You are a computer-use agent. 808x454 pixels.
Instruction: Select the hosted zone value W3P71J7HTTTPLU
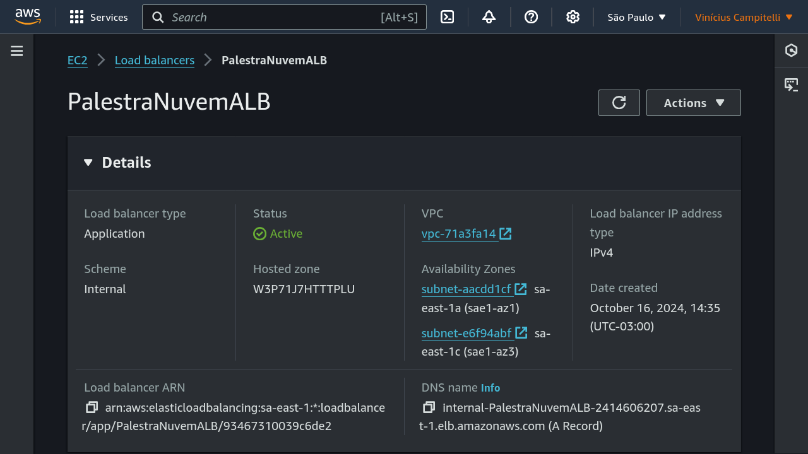(x=304, y=289)
